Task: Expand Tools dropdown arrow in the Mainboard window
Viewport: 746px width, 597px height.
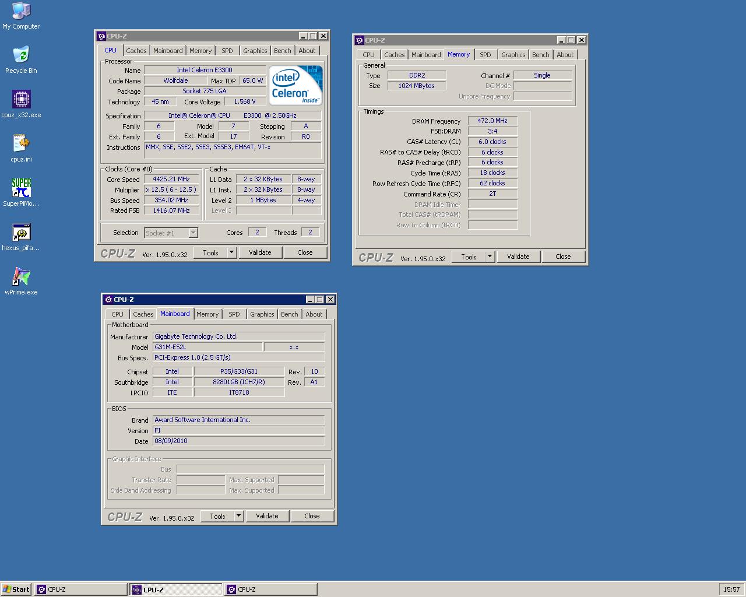Action: coord(238,516)
